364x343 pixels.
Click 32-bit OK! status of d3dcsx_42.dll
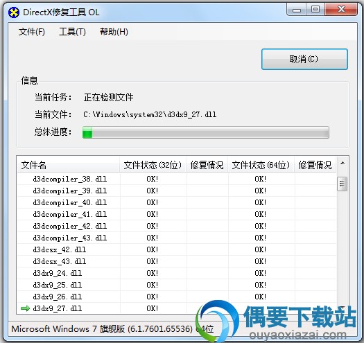(152, 249)
